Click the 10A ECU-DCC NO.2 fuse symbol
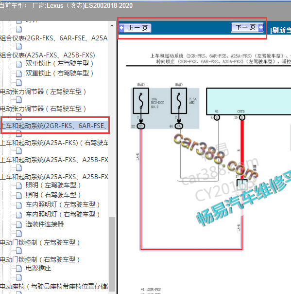Screen dimensions: 291x294 pyautogui.click(x=141, y=101)
